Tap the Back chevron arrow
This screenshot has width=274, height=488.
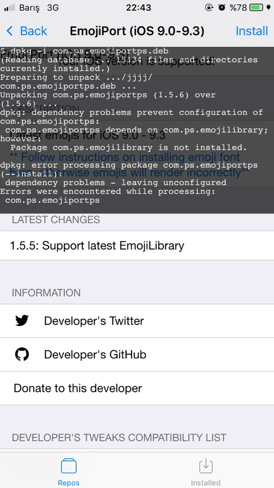coord(10,31)
